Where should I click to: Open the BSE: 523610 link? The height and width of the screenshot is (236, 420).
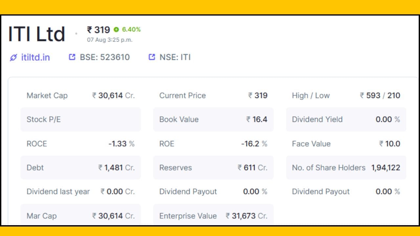pyautogui.click(x=105, y=57)
